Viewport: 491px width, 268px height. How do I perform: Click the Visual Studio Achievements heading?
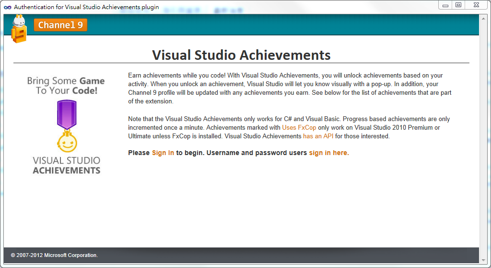(242, 55)
